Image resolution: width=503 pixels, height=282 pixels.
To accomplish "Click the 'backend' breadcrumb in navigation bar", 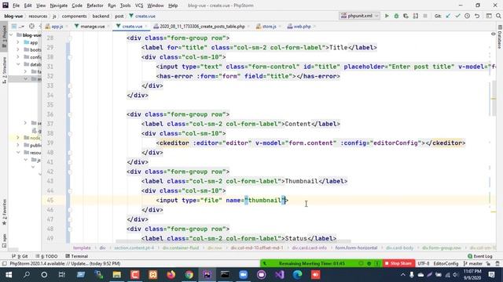I will pyautogui.click(x=101, y=16).
